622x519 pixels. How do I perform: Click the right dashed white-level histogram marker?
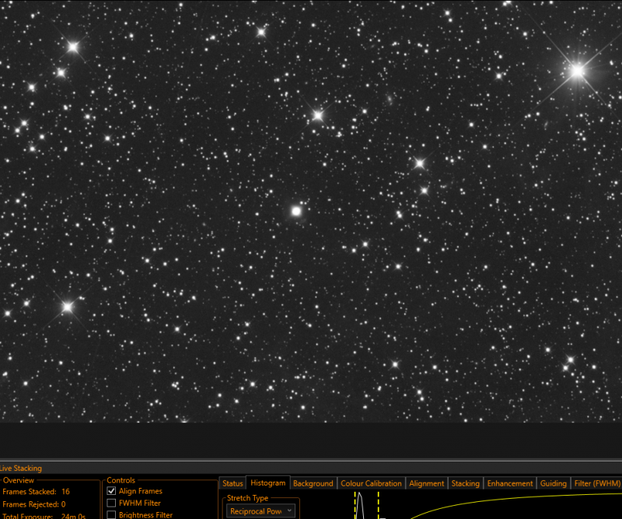point(379,505)
